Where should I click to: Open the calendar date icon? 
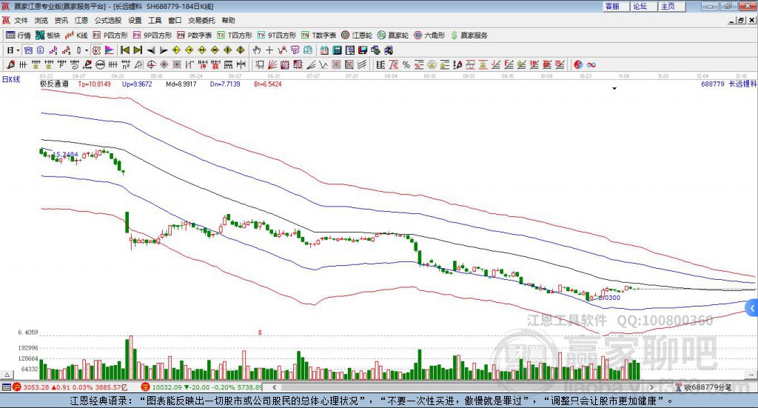tap(324, 50)
